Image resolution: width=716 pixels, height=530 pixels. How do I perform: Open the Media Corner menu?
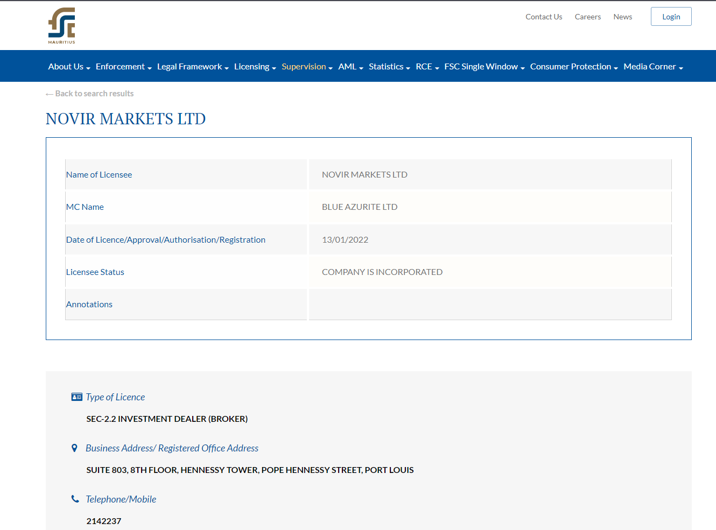pos(653,67)
